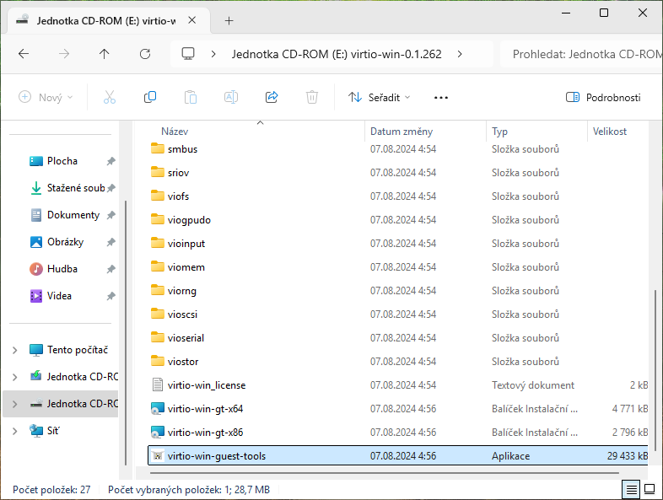Select the virtio-win_license text file icon
This screenshot has height=500, width=663.
(x=158, y=385)
